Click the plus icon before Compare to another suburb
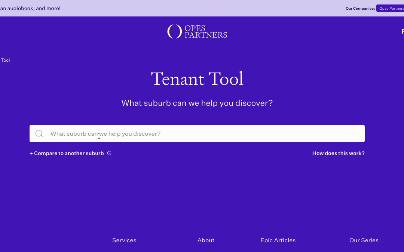The height and width of the screenshot is (252, 404). [31, 153]
